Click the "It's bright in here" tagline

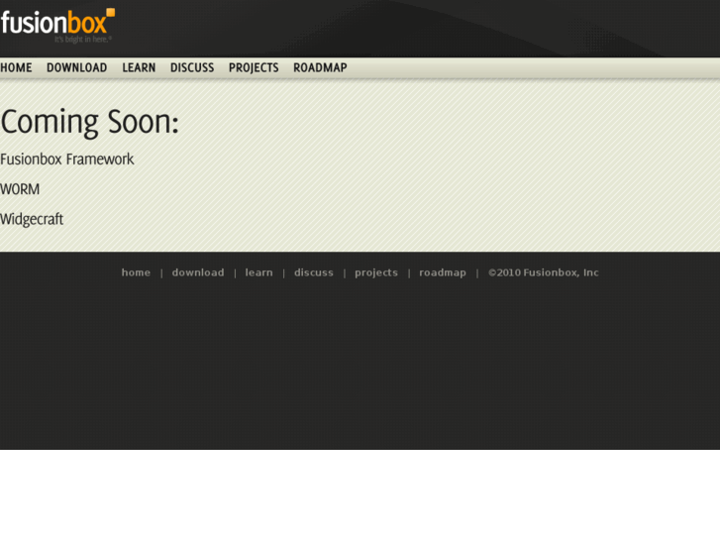tap(83, 40)
